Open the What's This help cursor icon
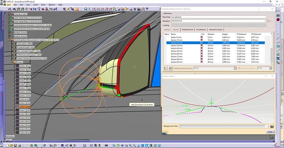 tap(44, 146)
